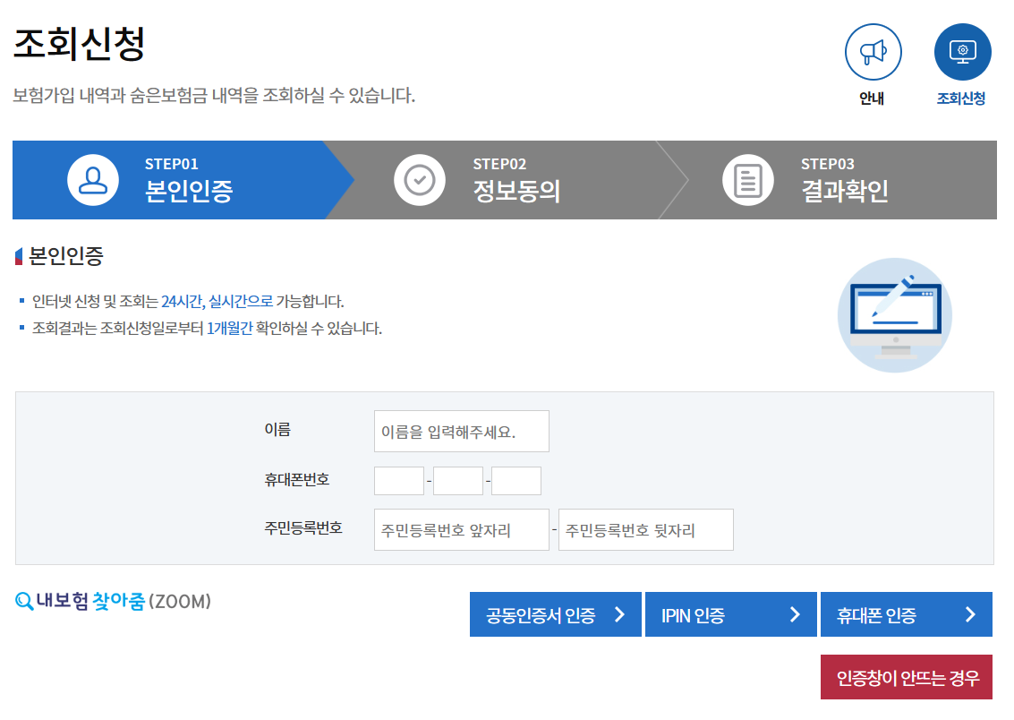Click the computer with pen illustration
Viewport: 1014px width, 720px height.
click(x=894, y=315)
